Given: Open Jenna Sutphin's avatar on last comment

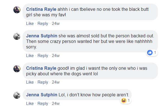Looking at the screenshot, I should (17, 95).
